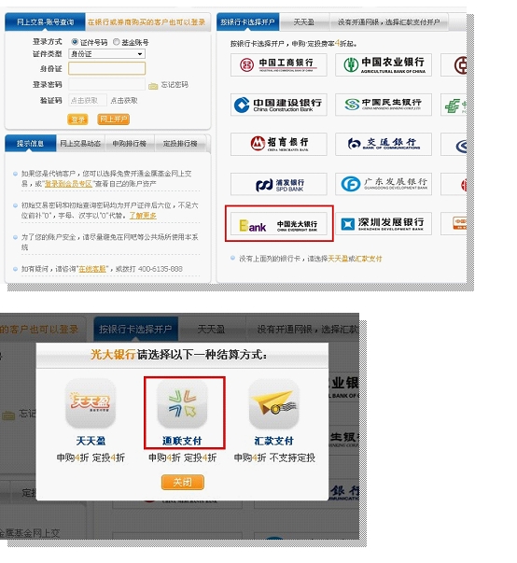Screen dimensions: 517x563
Task: Click the 天天盈 link below bank list
Action: pos(338,259)
